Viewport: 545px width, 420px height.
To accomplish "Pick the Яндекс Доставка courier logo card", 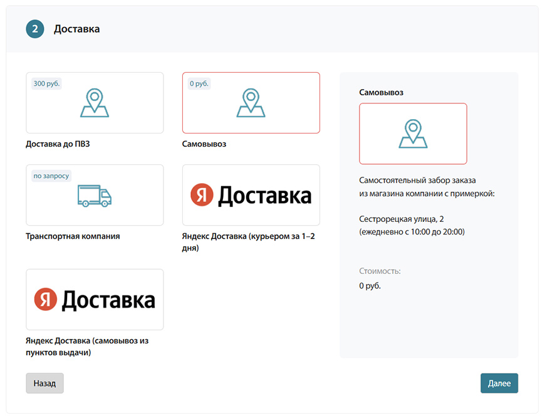I will coord(251,195).
